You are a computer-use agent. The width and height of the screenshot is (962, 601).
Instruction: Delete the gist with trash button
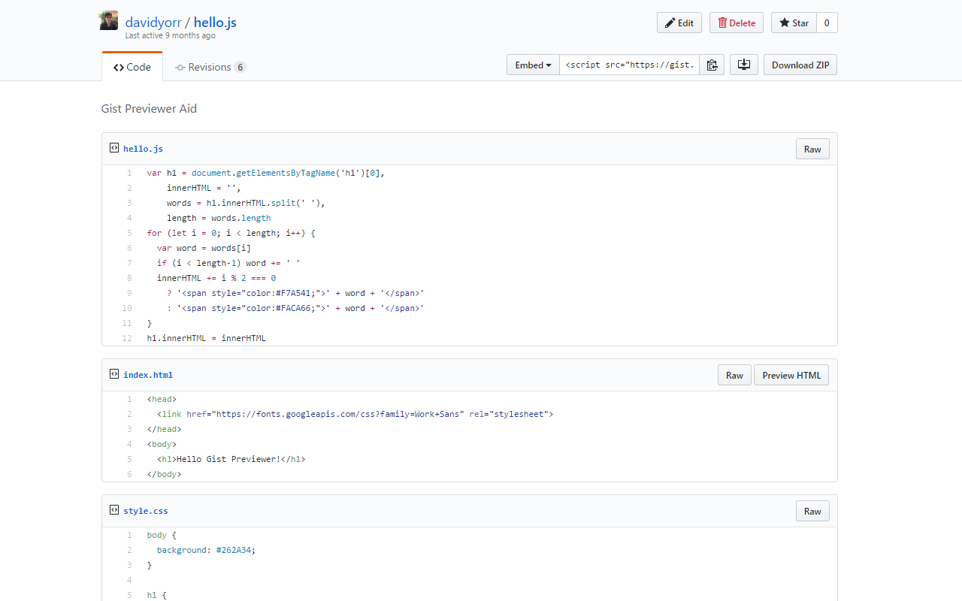point(736,23)
